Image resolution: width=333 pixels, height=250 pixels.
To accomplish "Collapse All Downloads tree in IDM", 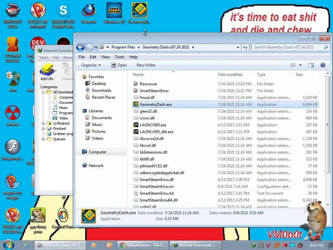I will (x=43, y=92).
